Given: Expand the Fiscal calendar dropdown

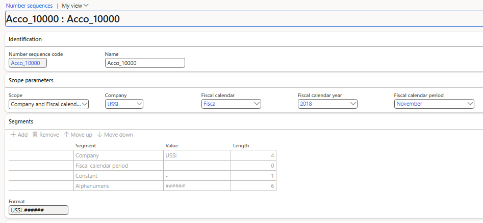Looking at the screenshot, I should 231,104.
